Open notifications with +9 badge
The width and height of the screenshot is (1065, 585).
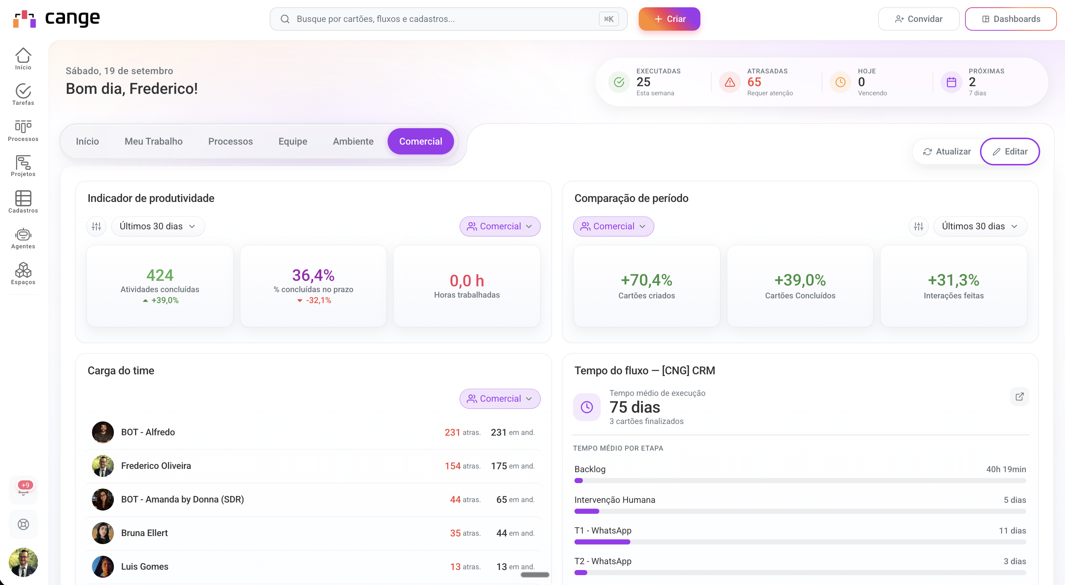pyautogui.click(x=23, y=489)
